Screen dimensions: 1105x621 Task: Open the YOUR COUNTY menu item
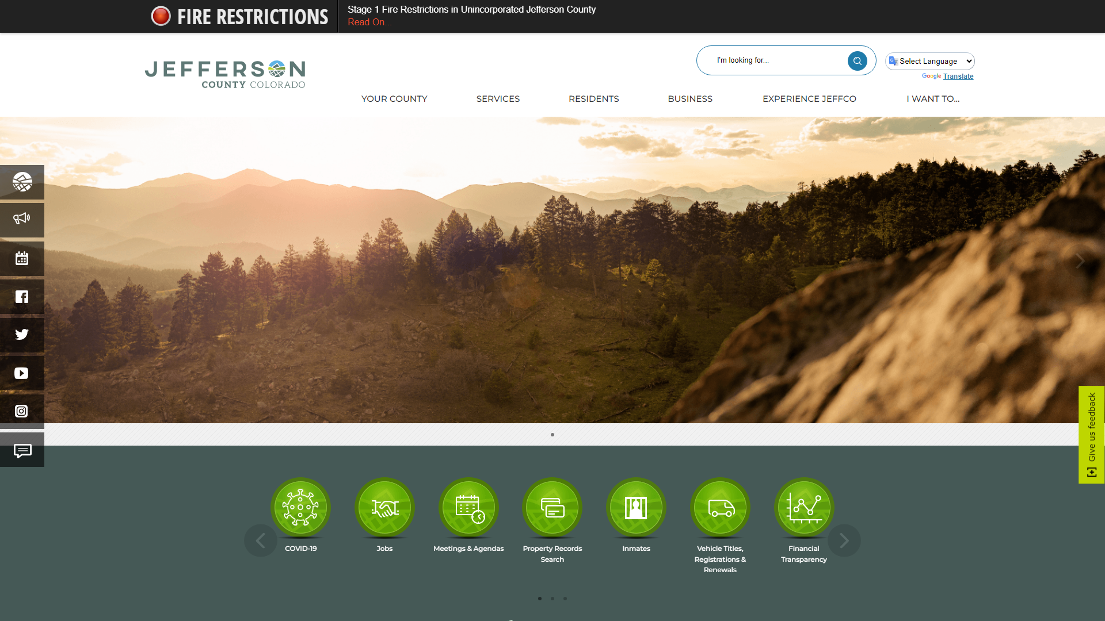394,98
